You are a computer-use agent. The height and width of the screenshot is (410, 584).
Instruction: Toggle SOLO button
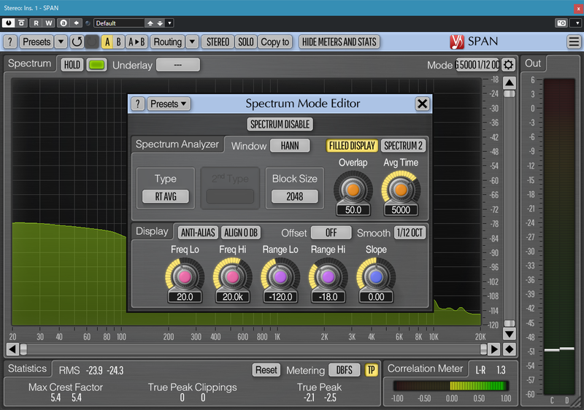point(246,42)
